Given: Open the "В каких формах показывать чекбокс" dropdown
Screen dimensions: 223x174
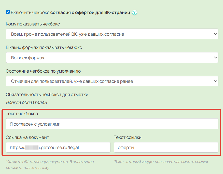Looking at the screenshot, I should click(x=112, y=57).
